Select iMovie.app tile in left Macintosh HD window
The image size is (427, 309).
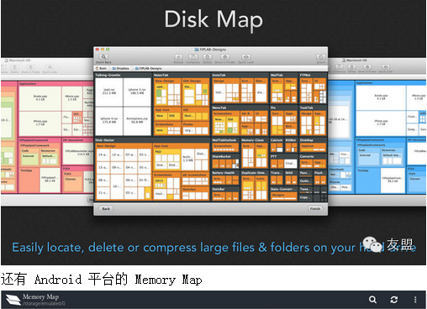[x=72, y=98]
